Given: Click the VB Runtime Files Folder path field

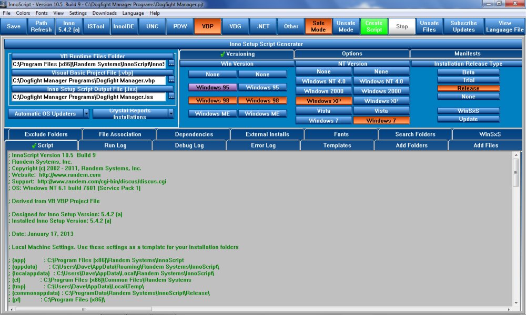Looking at the screenshot, I should click(88, 64).
